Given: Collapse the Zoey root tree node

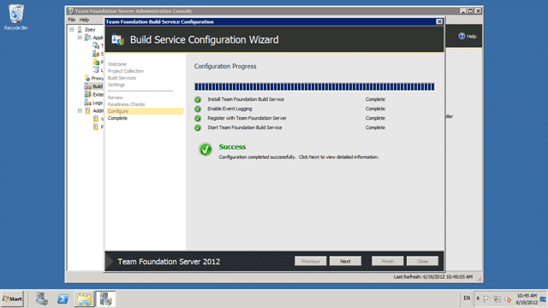Looking at the screenshot, I should [72, 29].
